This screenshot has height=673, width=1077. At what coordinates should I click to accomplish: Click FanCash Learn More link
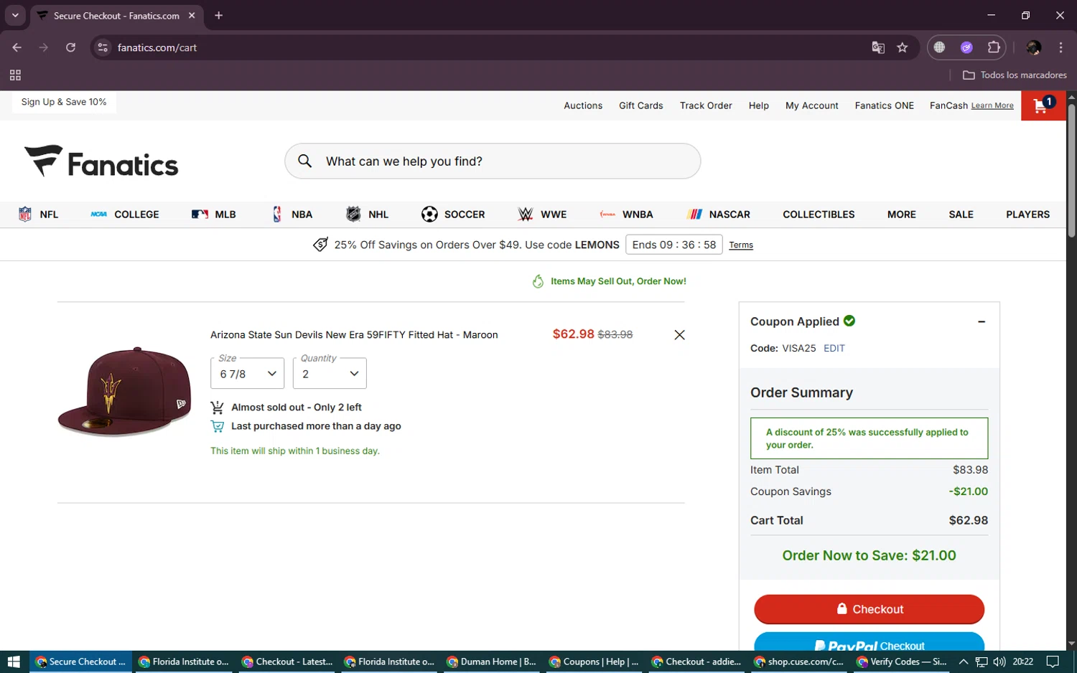tap(992, 106)
